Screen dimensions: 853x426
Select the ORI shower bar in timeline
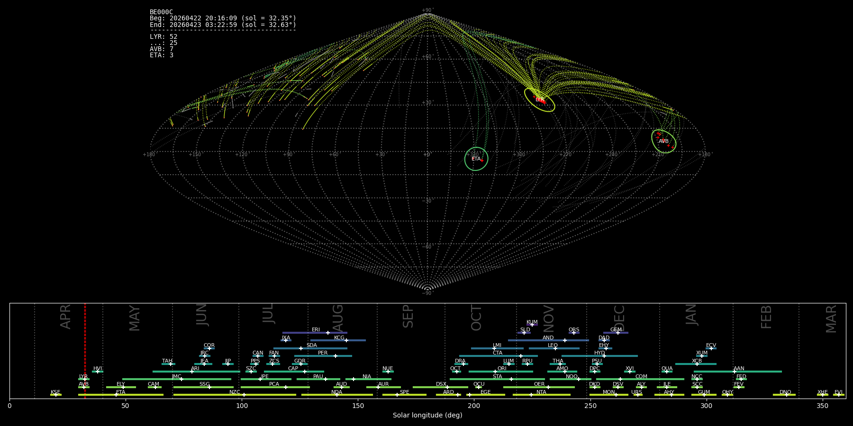501,372
